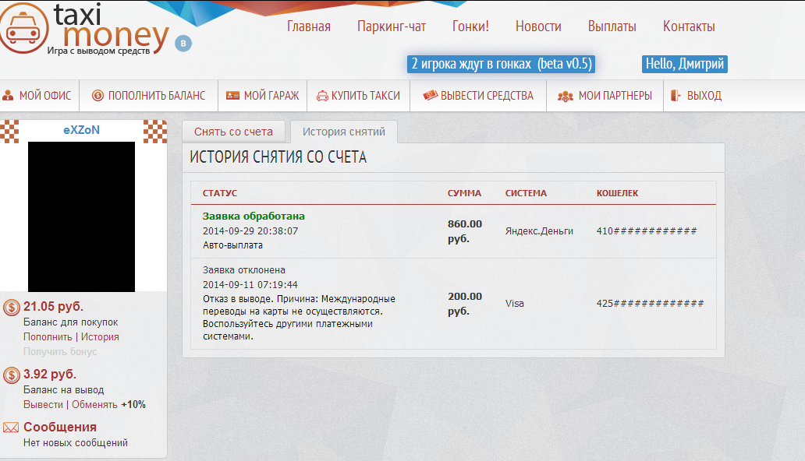Click the wallet number starting with 425
Screen dimensions: 805x461
pos(650,304)
